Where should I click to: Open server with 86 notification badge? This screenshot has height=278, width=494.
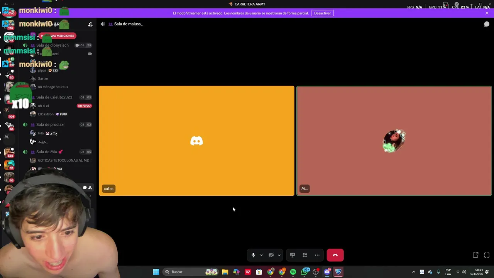pos(9,125)
